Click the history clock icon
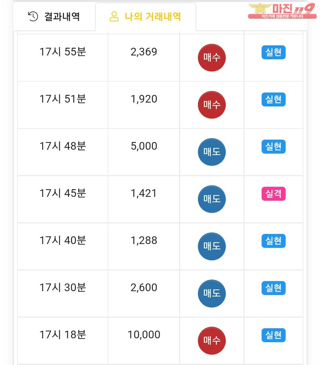 [33, 17]
